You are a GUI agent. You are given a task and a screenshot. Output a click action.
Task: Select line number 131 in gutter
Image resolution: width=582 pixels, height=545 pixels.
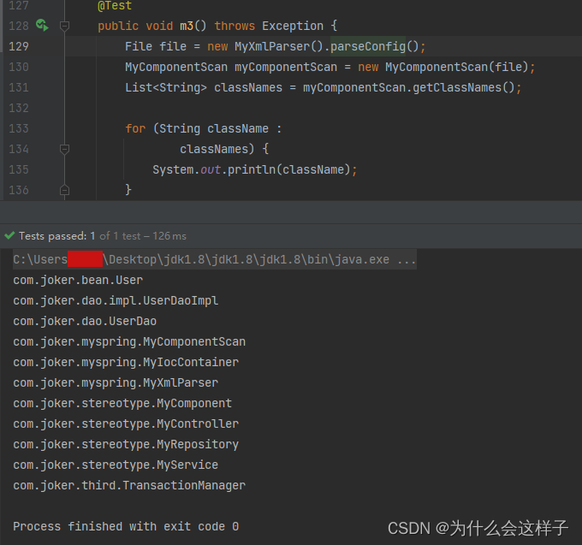pyautogui.click(x=19, y=87)
